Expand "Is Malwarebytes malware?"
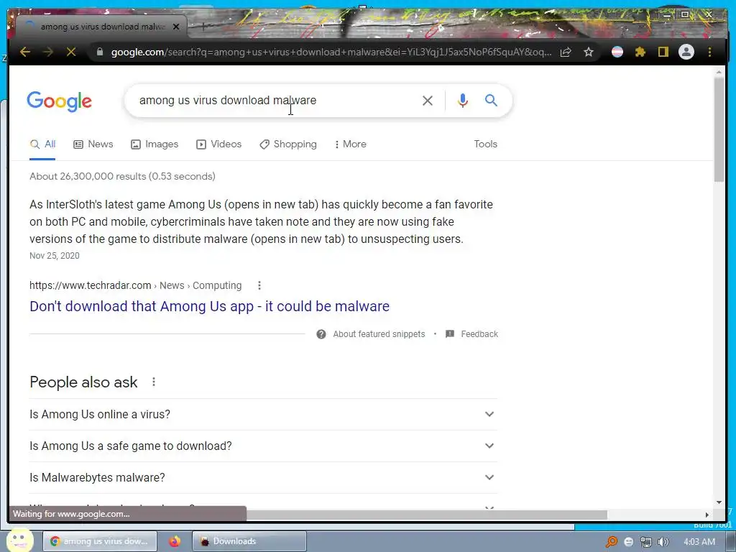Screen dimensions: 736x552 tap(263, 477)
